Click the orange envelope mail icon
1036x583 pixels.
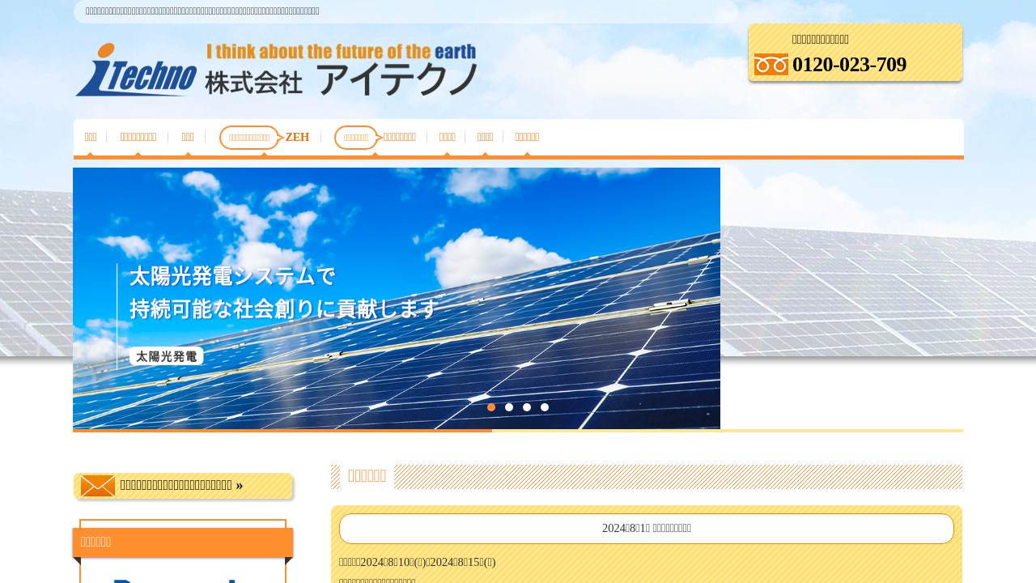pyautogui.click(x=97, y=486)
